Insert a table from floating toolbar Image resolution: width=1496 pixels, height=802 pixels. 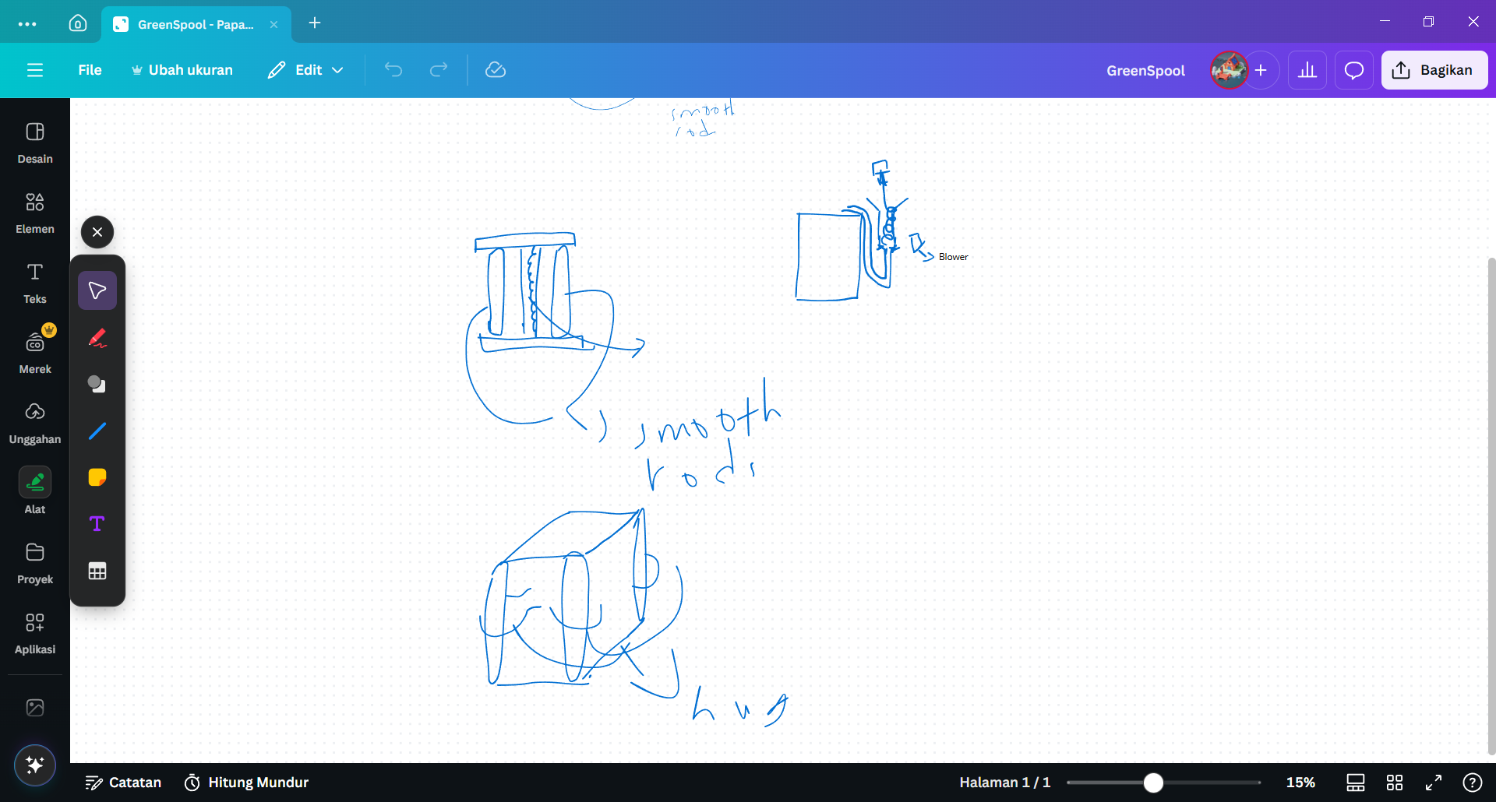coord(97,571)
